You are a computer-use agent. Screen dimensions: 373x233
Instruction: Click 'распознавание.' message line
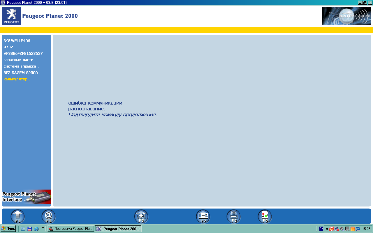point(87,109)
